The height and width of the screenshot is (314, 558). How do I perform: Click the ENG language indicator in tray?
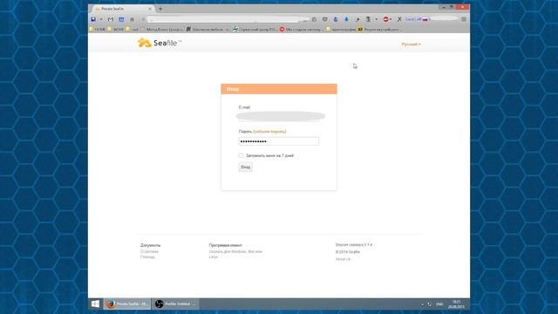pyautogui.click(x=439, y=304)
